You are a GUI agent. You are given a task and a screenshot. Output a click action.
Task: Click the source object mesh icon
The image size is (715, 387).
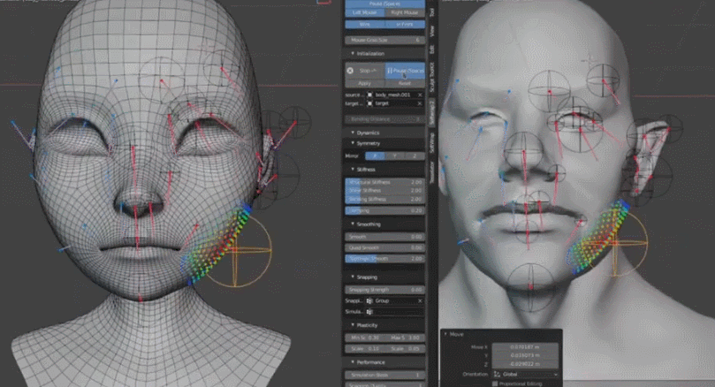369,95
